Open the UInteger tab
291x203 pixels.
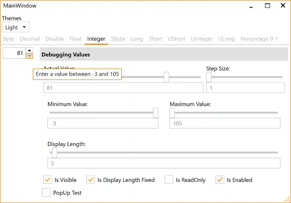pos(202,39)
